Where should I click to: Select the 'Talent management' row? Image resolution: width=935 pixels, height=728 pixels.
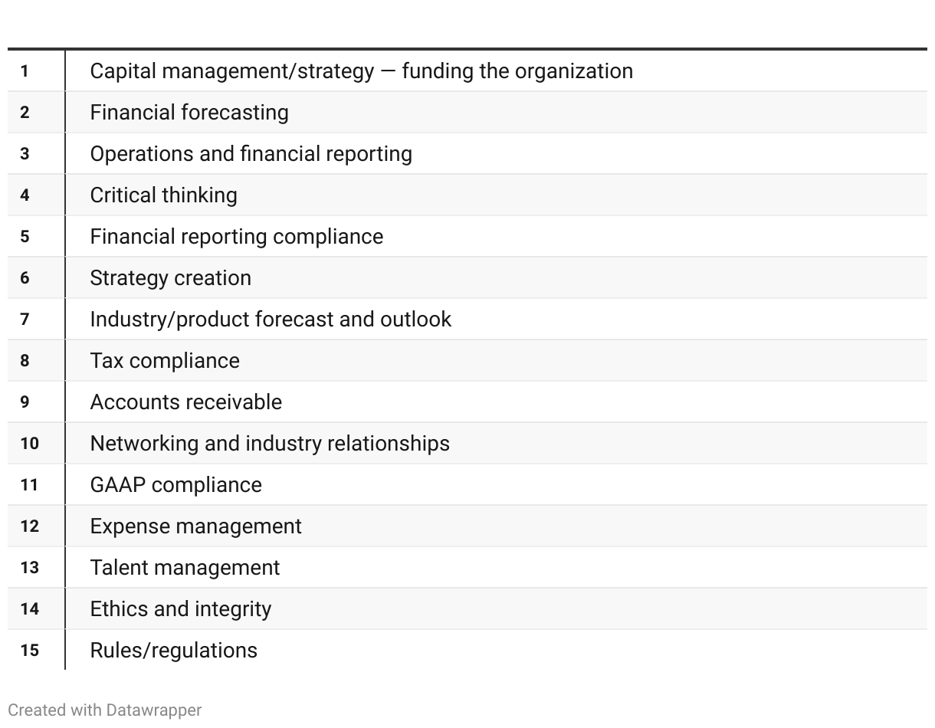pos(467,567)
